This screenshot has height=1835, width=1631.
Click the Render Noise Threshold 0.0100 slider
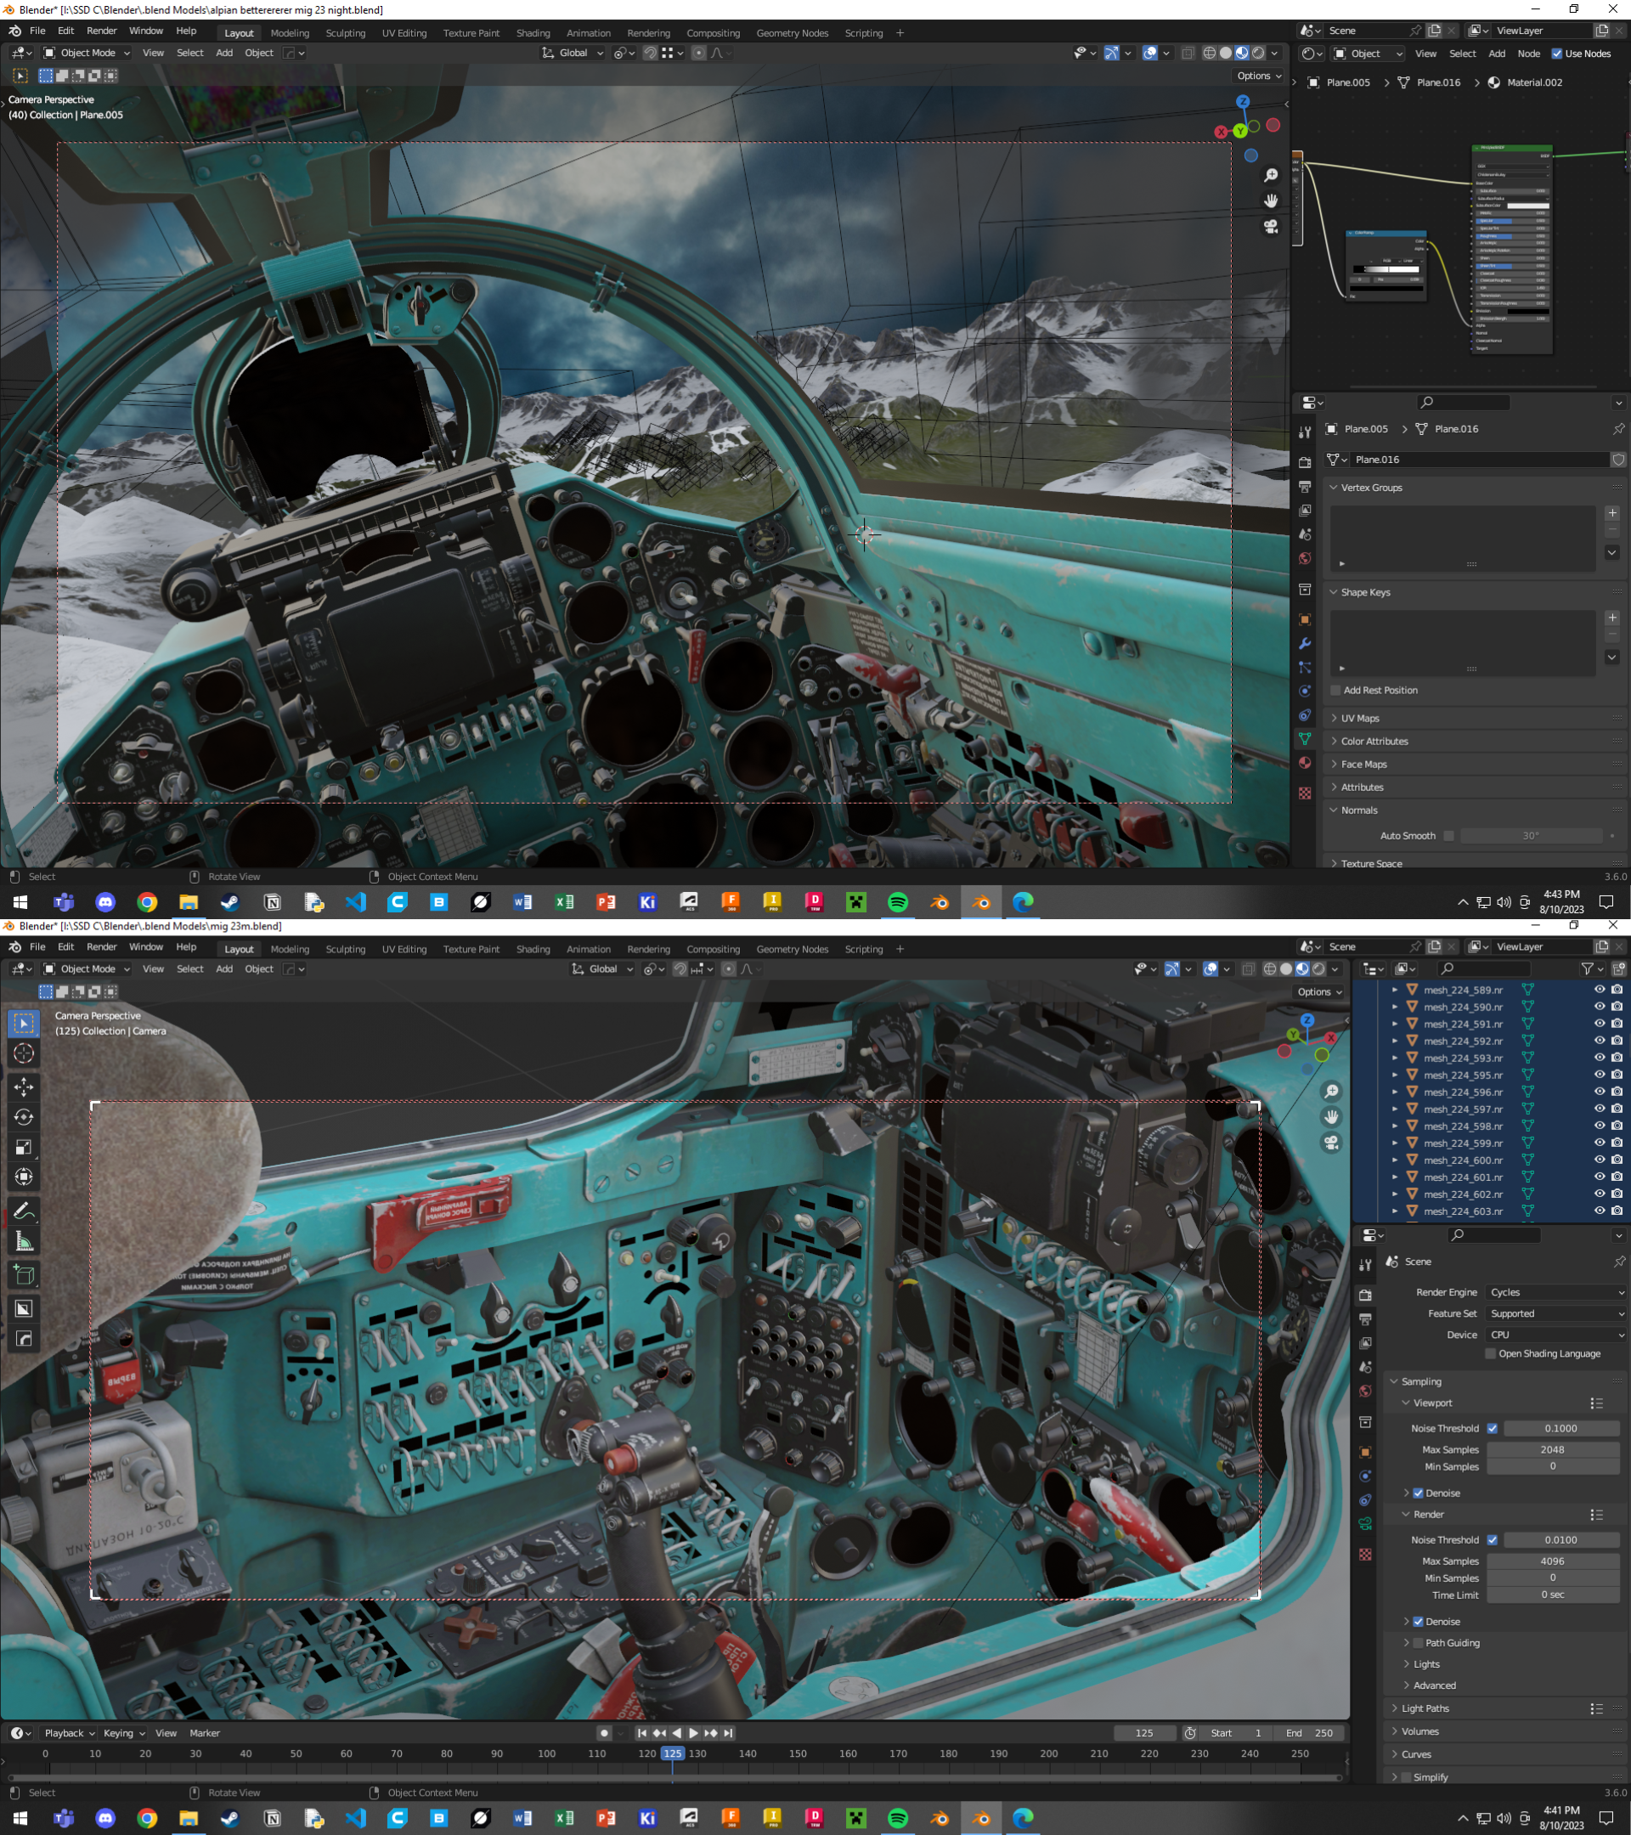tap(1560, 1539)
